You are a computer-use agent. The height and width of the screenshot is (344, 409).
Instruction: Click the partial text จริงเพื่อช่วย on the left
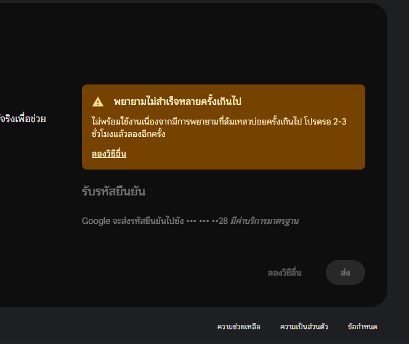click(23, 119)
